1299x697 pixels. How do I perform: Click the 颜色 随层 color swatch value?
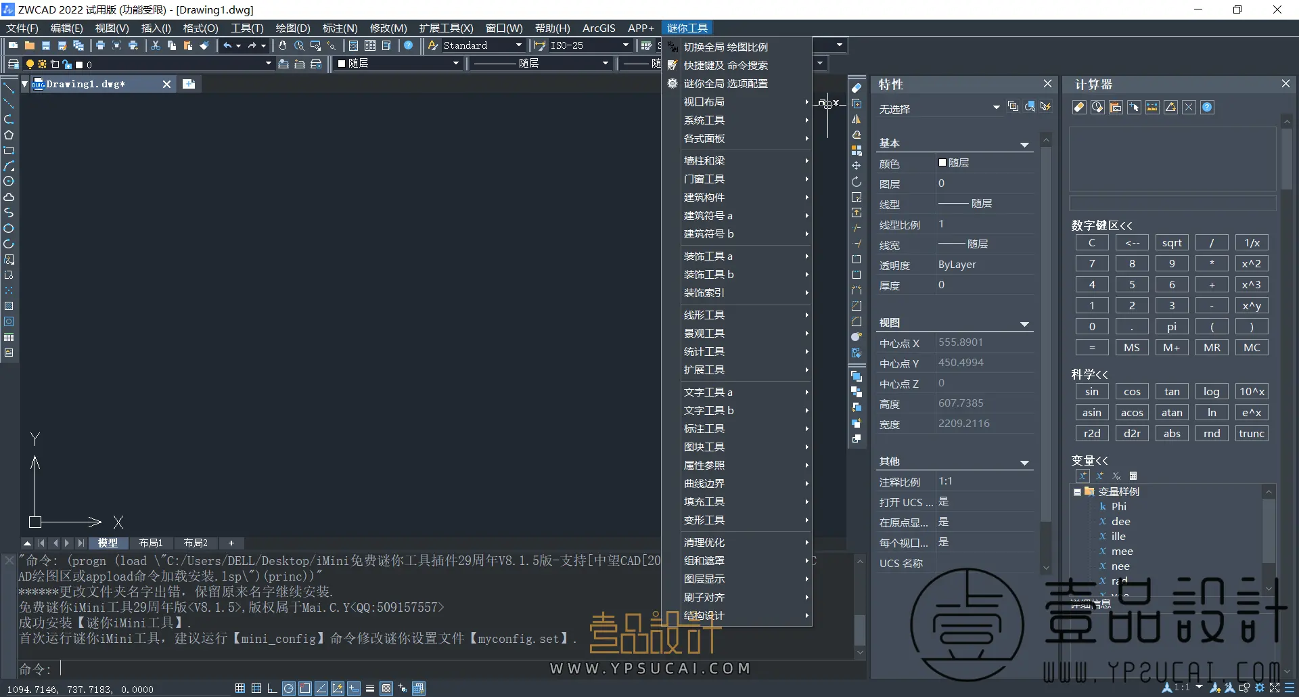984,163
